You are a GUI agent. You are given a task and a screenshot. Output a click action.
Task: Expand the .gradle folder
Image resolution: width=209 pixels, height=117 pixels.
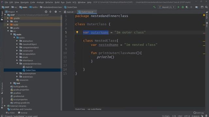coord(8,18)
